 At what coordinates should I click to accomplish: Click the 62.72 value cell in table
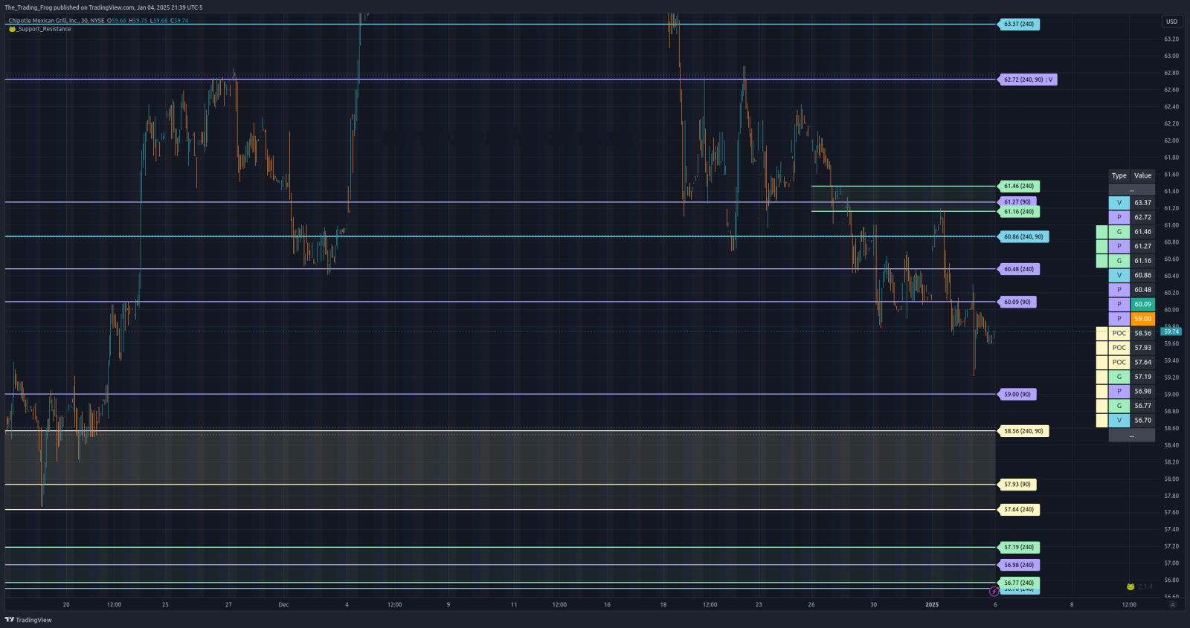coord(1142,217)
